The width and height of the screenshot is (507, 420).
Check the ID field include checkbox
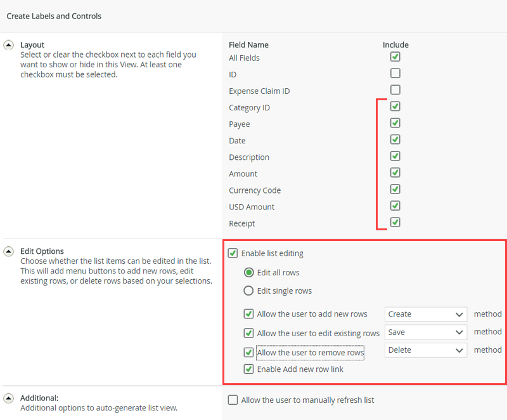click(x=395, y=74)
